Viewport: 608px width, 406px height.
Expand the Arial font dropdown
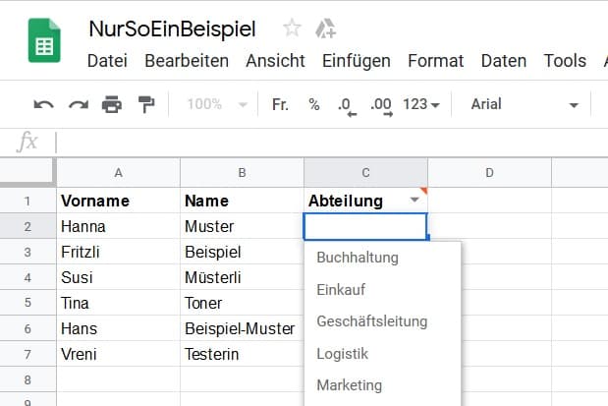tap(525, 104)
